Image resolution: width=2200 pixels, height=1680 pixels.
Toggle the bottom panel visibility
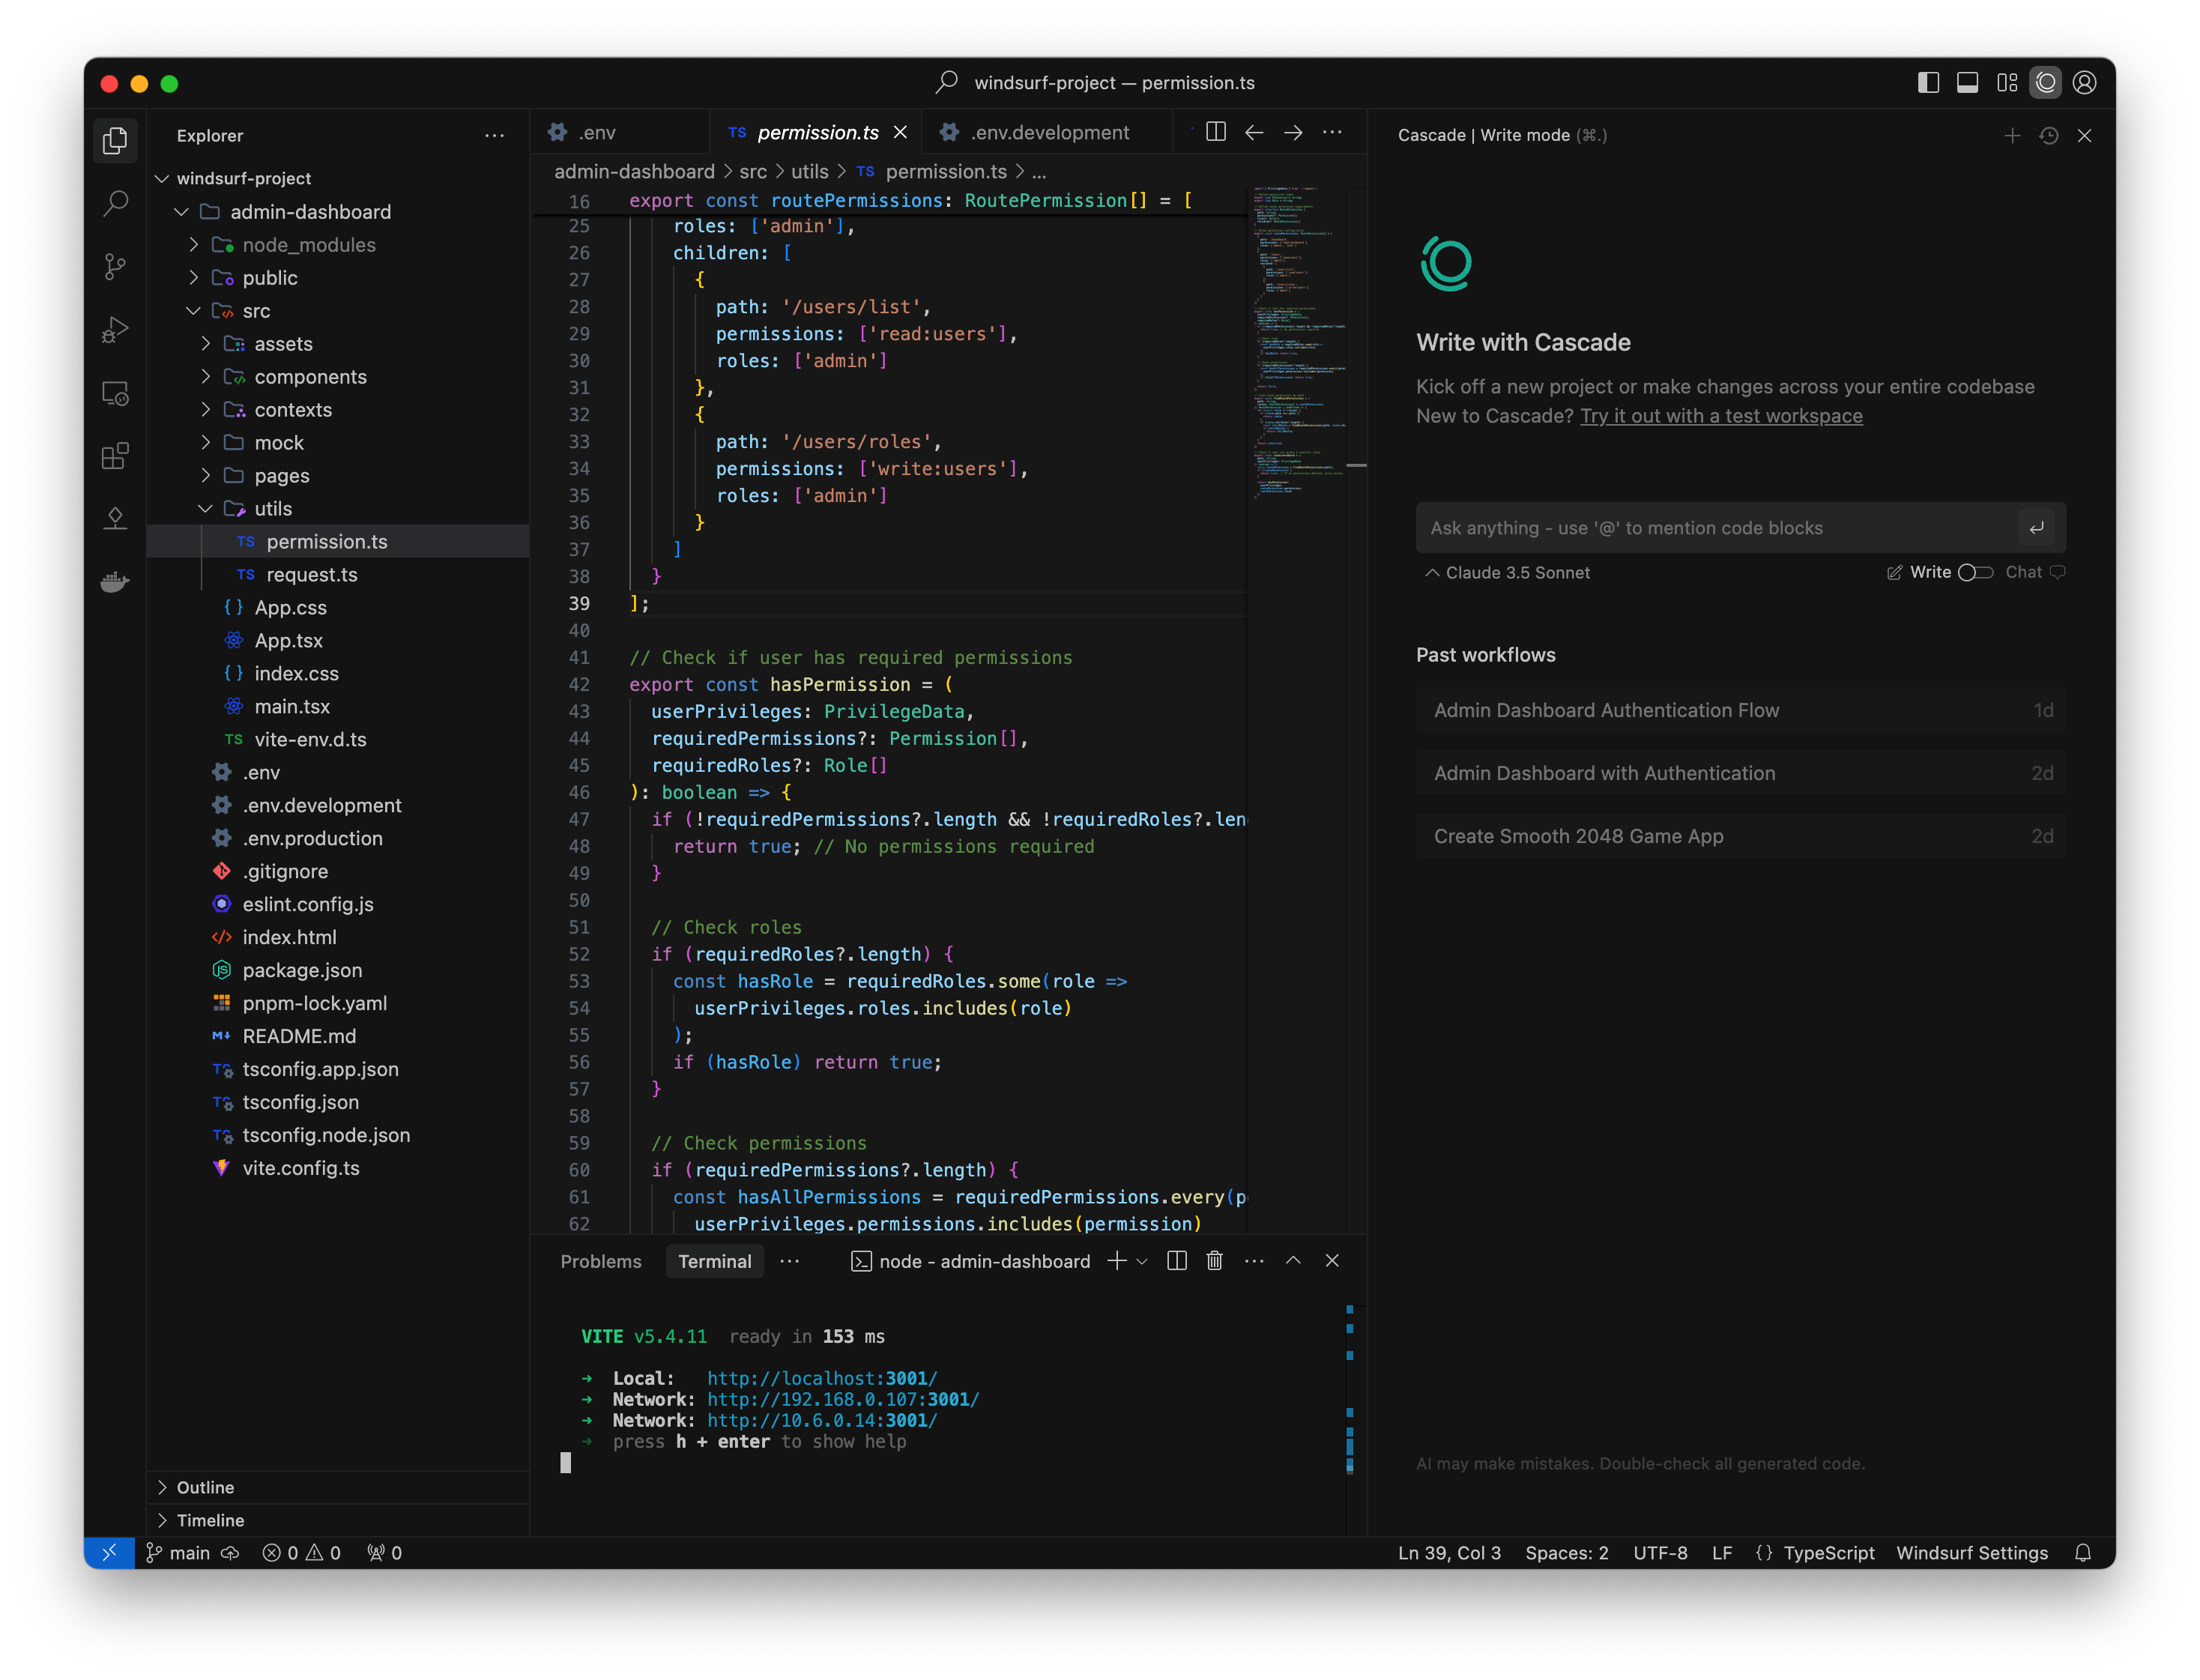[1967, 83]
